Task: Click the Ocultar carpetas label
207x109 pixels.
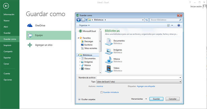Action: click(x=88, y=99)
